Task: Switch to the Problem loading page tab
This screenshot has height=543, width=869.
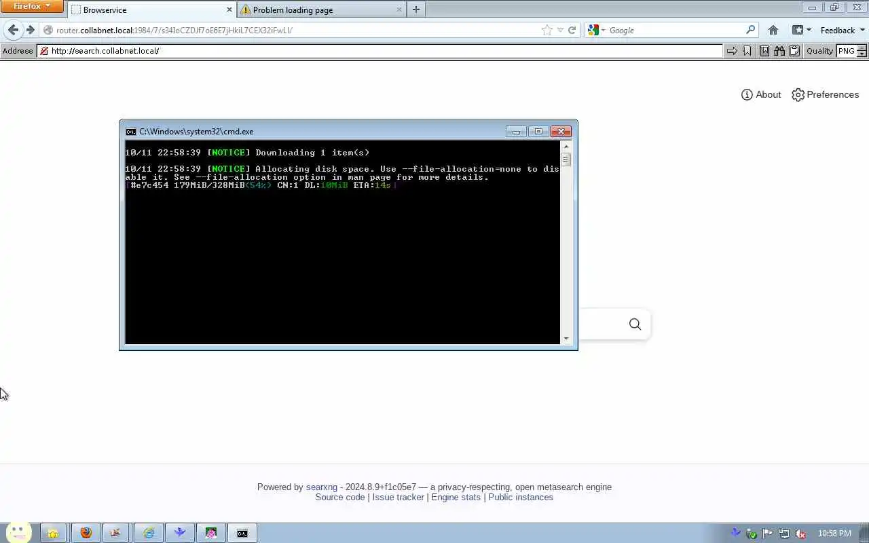Action: [320, 10]
